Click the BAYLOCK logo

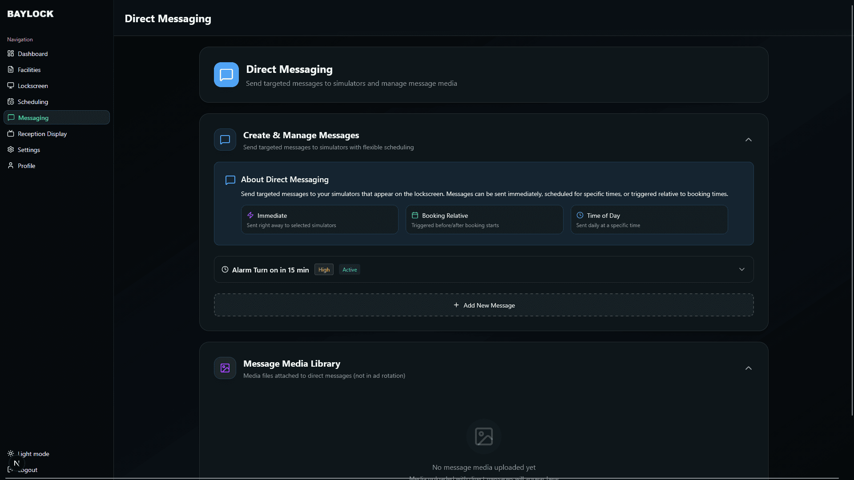tap(30, 14)
